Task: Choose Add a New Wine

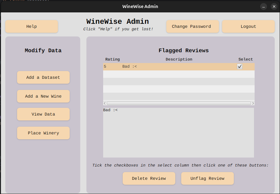Action: click(x=43, y=96)
